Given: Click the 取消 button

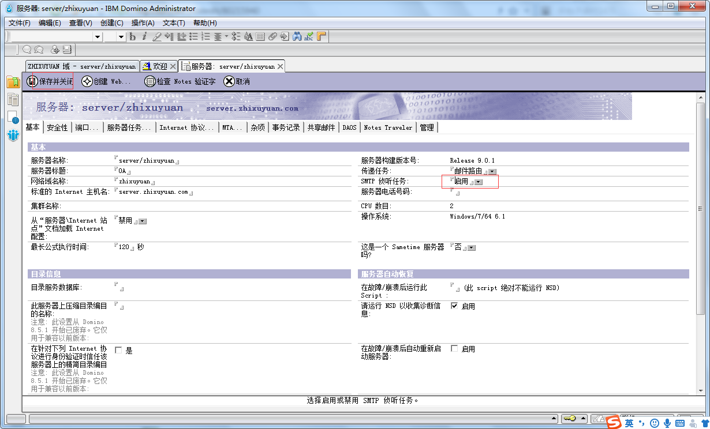Looking at the screenshot, I should pos(237,81).
